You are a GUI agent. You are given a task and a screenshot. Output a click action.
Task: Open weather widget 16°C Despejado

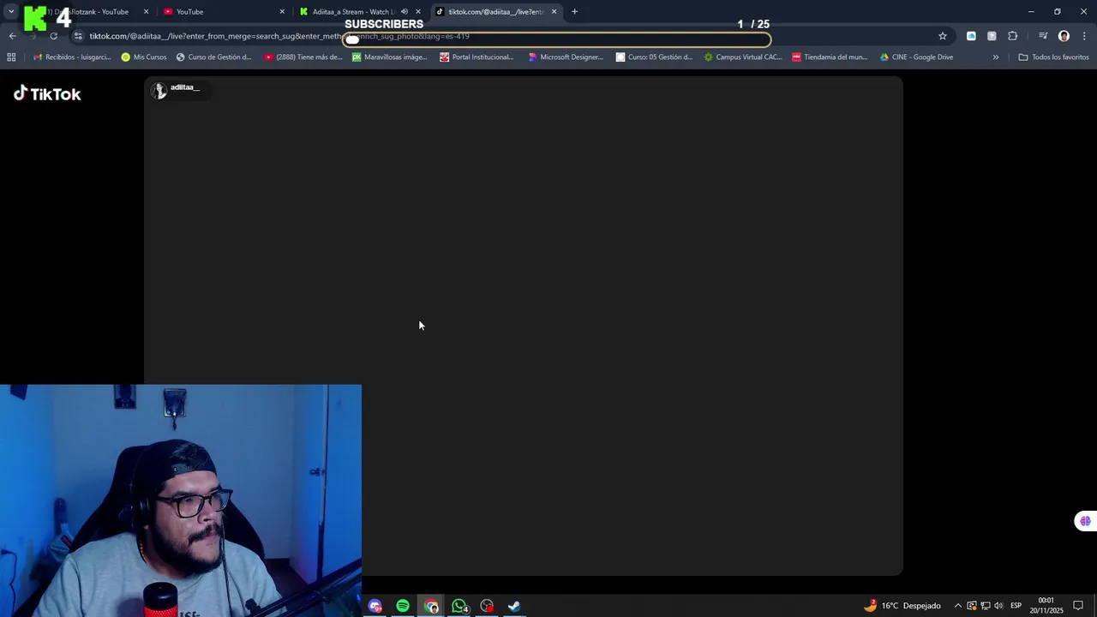pos(902,606)
